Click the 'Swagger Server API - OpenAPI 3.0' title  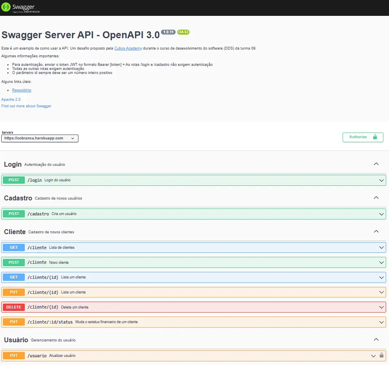tap(80, 35)
